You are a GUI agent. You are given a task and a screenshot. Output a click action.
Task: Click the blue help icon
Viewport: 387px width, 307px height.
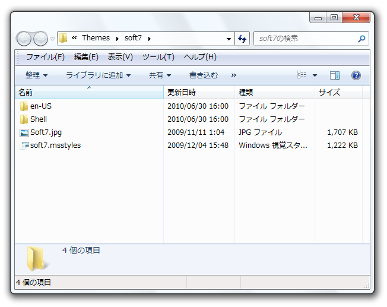point(356,75)
